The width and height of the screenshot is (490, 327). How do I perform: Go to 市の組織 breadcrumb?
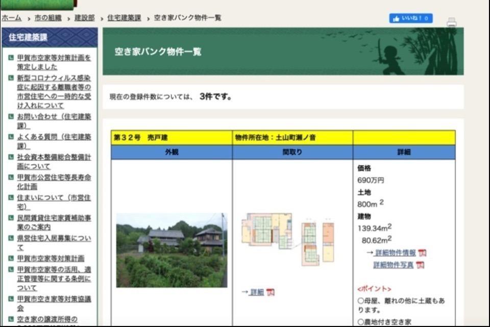tap(48, 18)
